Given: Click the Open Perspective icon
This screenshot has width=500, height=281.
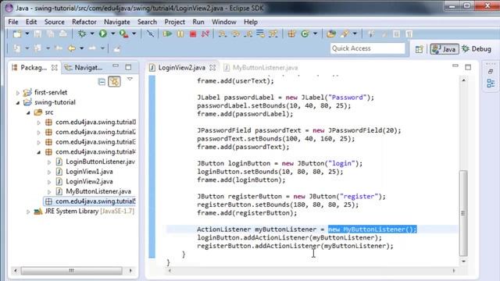Looking at the screenshot, I should [419, 49].
